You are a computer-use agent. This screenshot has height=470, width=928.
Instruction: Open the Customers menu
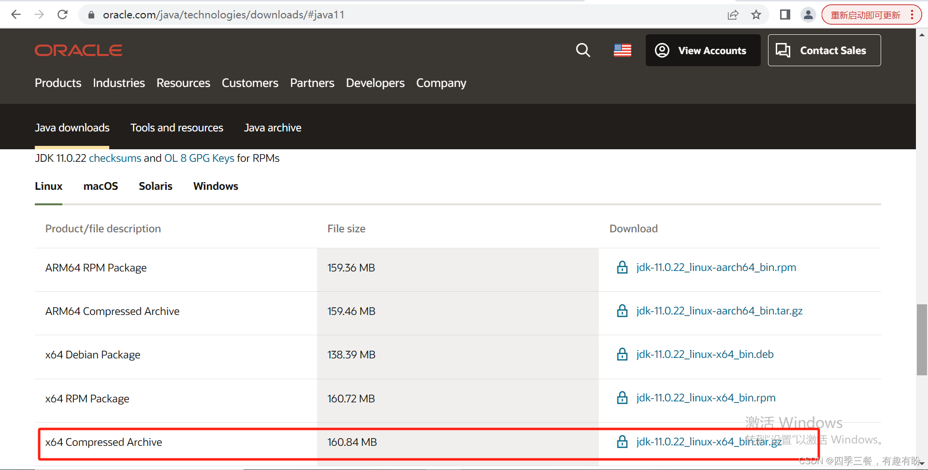[250, 83]
